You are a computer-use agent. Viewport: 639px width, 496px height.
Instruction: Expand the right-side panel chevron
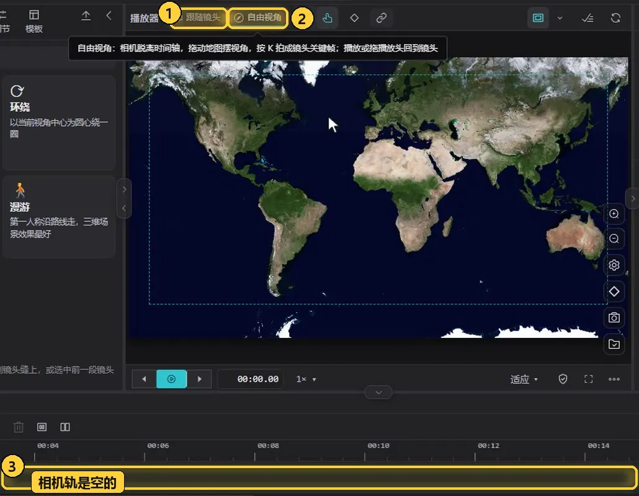[633, 199]
